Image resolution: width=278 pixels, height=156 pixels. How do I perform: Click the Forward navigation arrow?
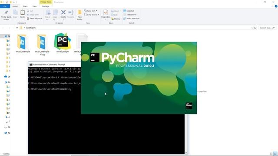pyautogui.click(x=9, y=28)
